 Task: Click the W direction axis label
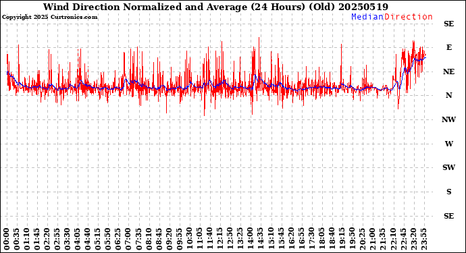[448, 144]
